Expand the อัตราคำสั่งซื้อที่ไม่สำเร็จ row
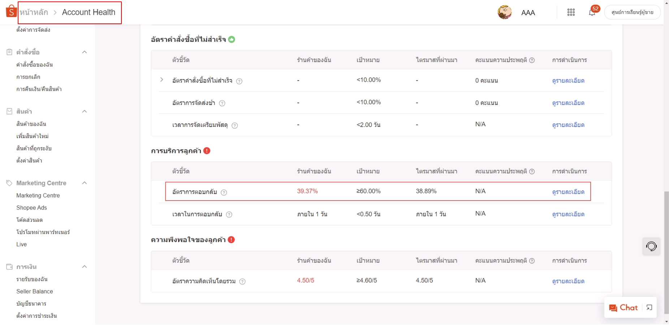 coord(161,80)
